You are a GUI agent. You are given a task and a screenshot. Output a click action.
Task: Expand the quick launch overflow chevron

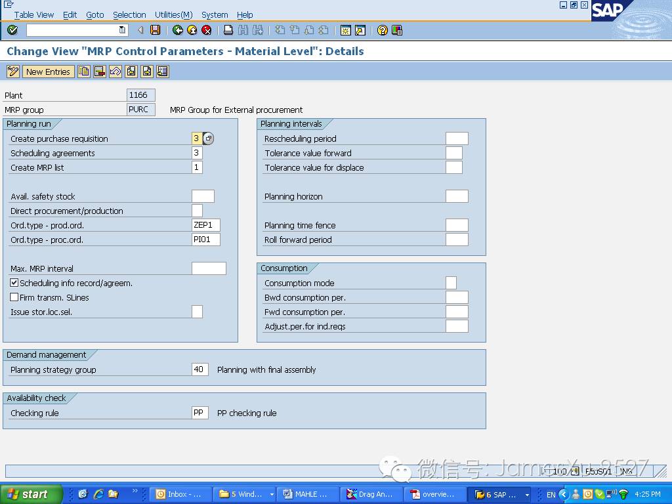[135, 491]
